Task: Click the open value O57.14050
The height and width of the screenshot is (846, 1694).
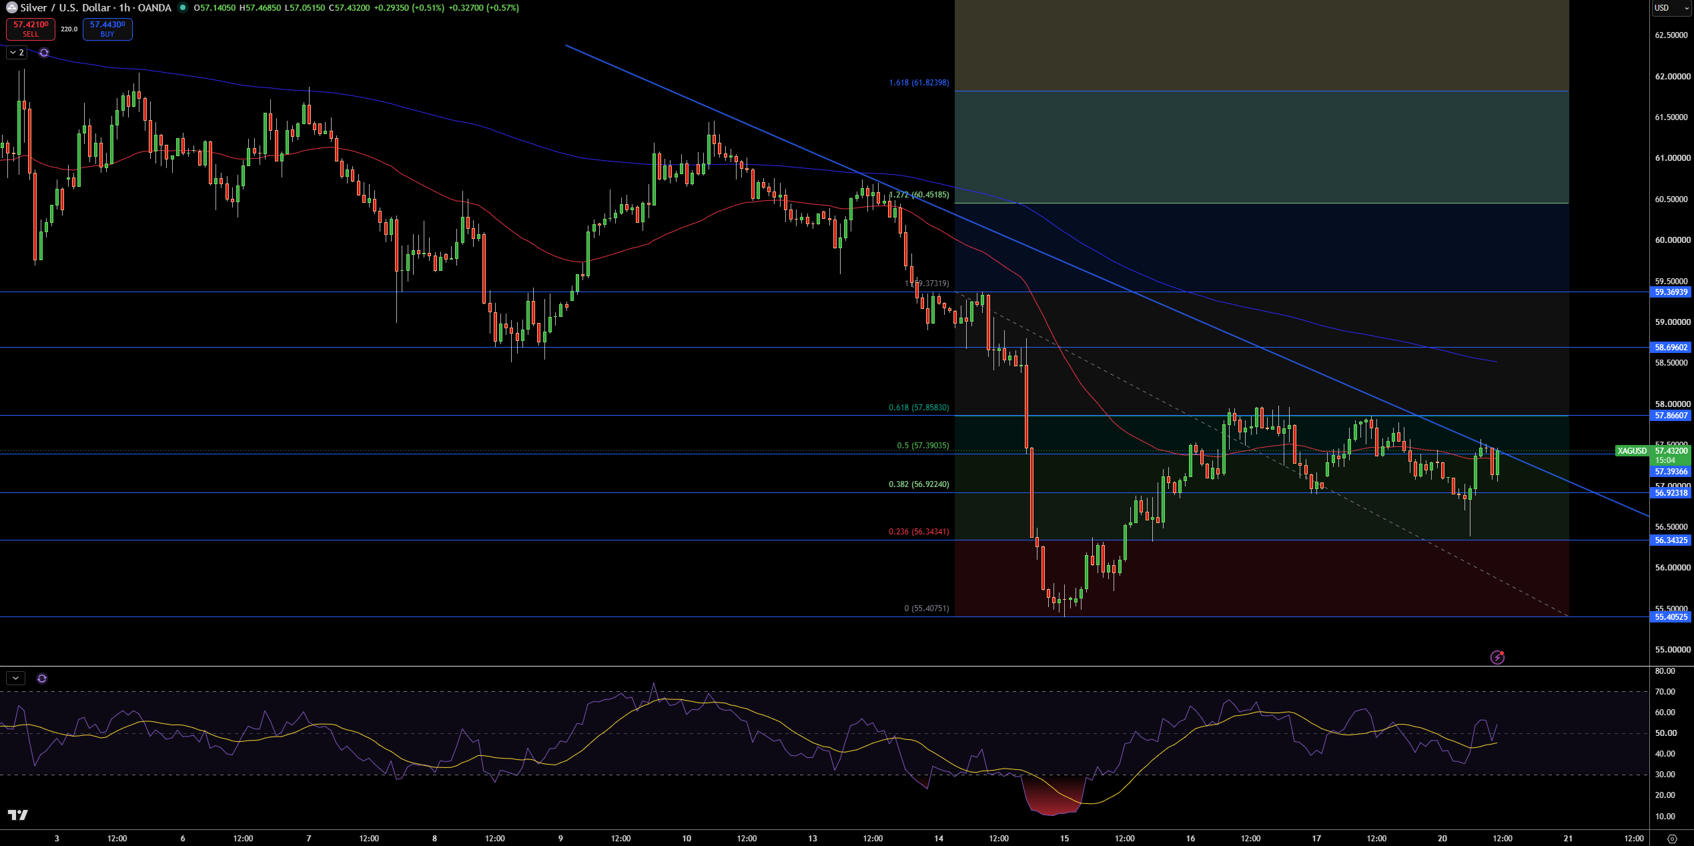Action: (x=215, y=8)
